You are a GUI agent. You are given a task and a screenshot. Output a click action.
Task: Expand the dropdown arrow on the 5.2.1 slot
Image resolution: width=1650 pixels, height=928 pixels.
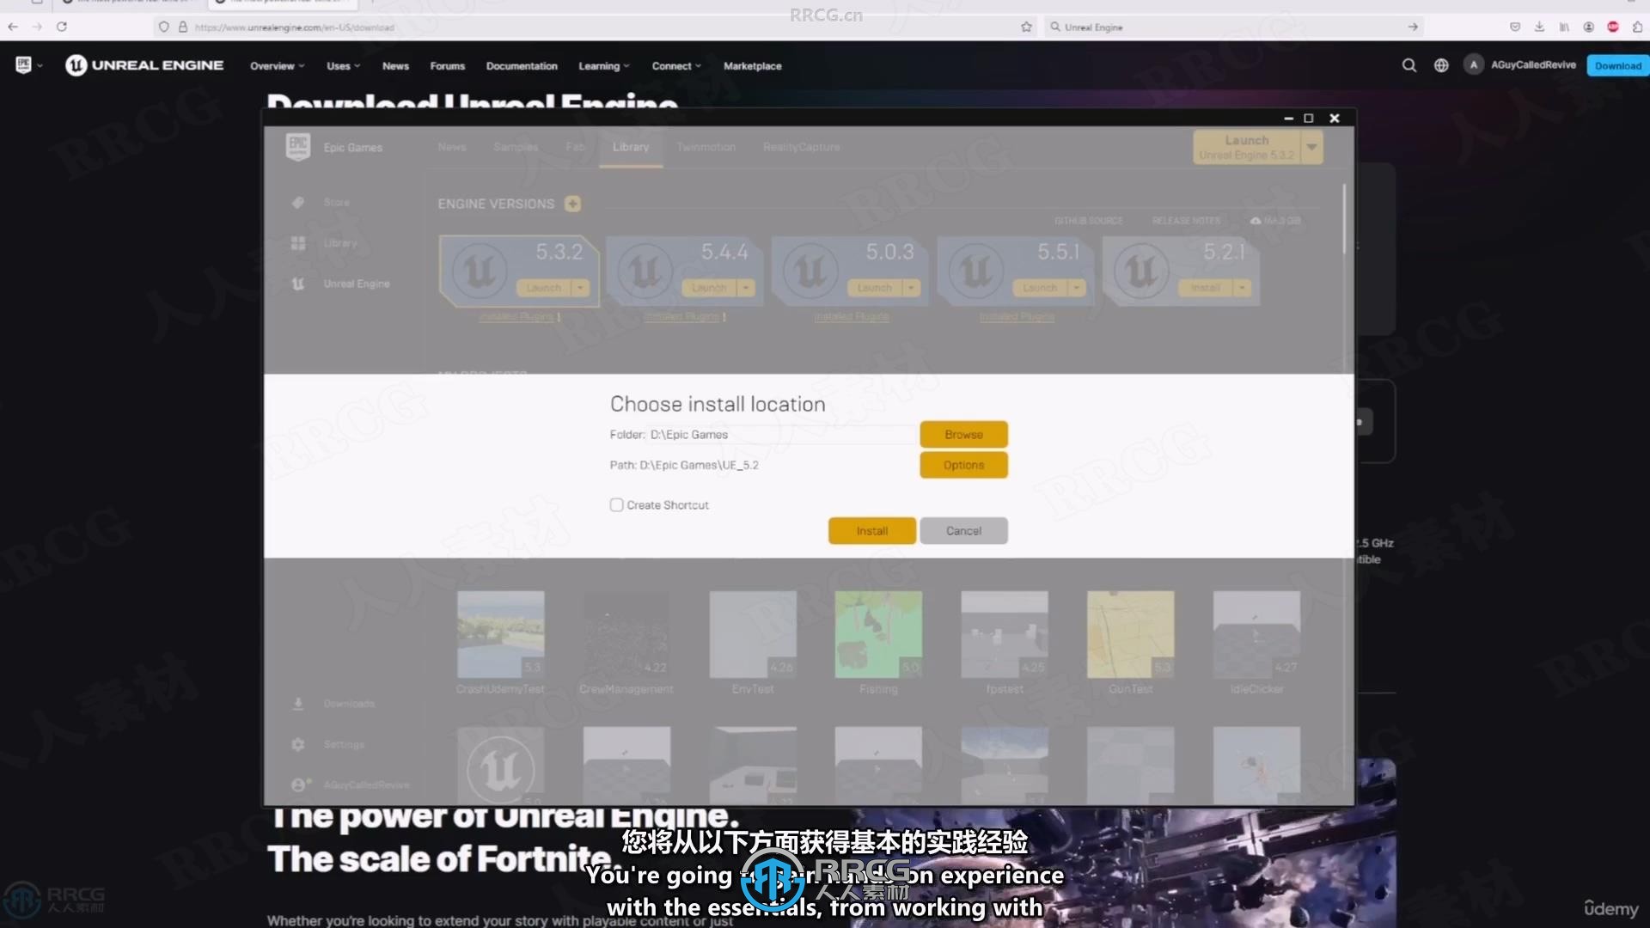point(1242,288)
